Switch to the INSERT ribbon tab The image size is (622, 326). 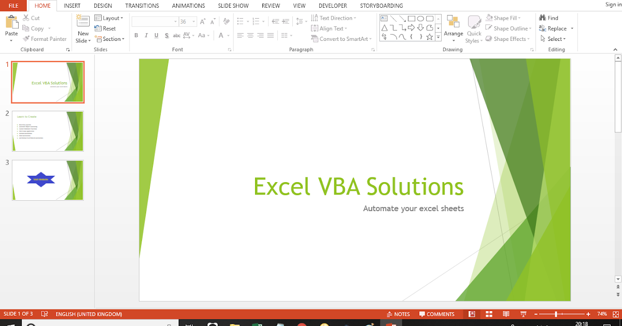coord(72,6)
